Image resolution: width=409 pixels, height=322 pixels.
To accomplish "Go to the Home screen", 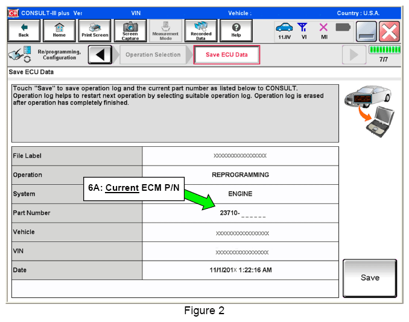I will [59, 31].
